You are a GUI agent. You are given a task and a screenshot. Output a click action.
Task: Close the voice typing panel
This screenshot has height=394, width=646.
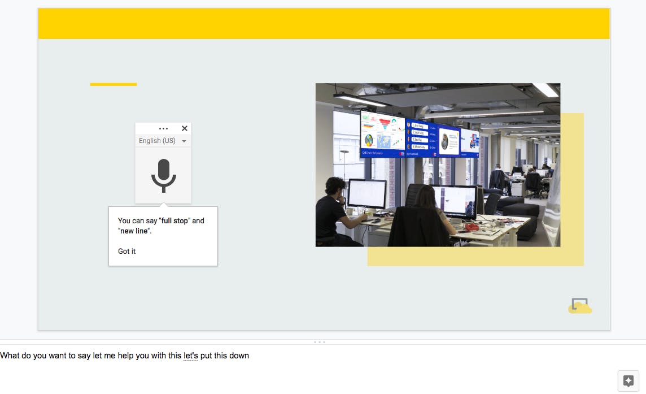coord(185,128)
